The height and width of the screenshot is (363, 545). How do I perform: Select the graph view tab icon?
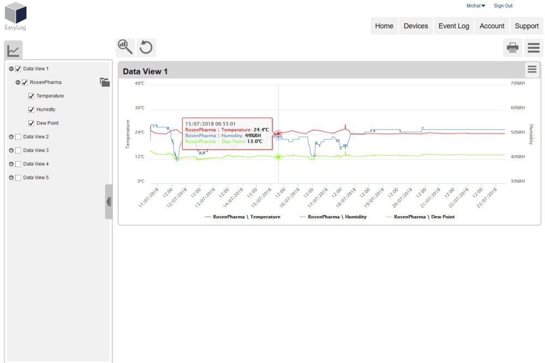click(x=13, y=51)
